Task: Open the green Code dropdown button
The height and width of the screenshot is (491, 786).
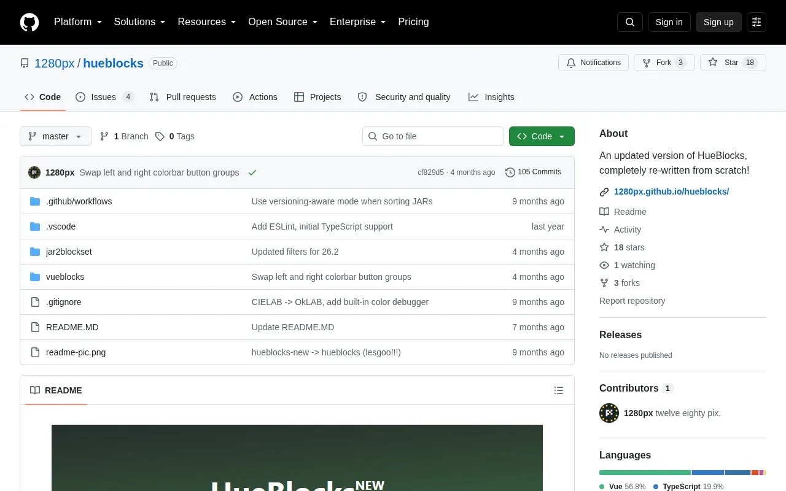Action: tap(542, 136)
